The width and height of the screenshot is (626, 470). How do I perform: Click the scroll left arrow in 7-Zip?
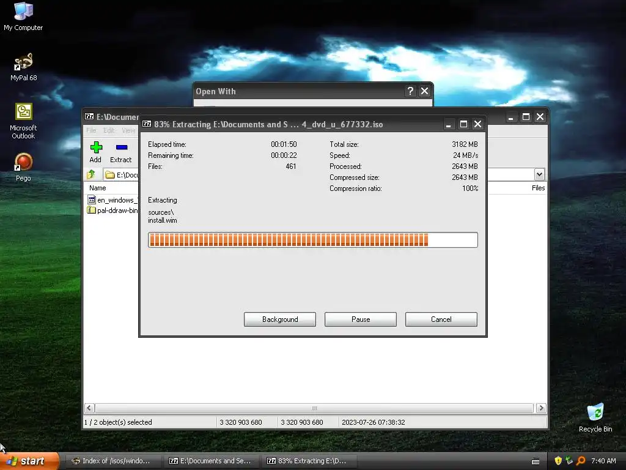click(x=89, y=408)
